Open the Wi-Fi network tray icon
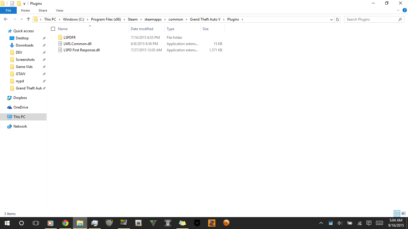 pos(360,223)
